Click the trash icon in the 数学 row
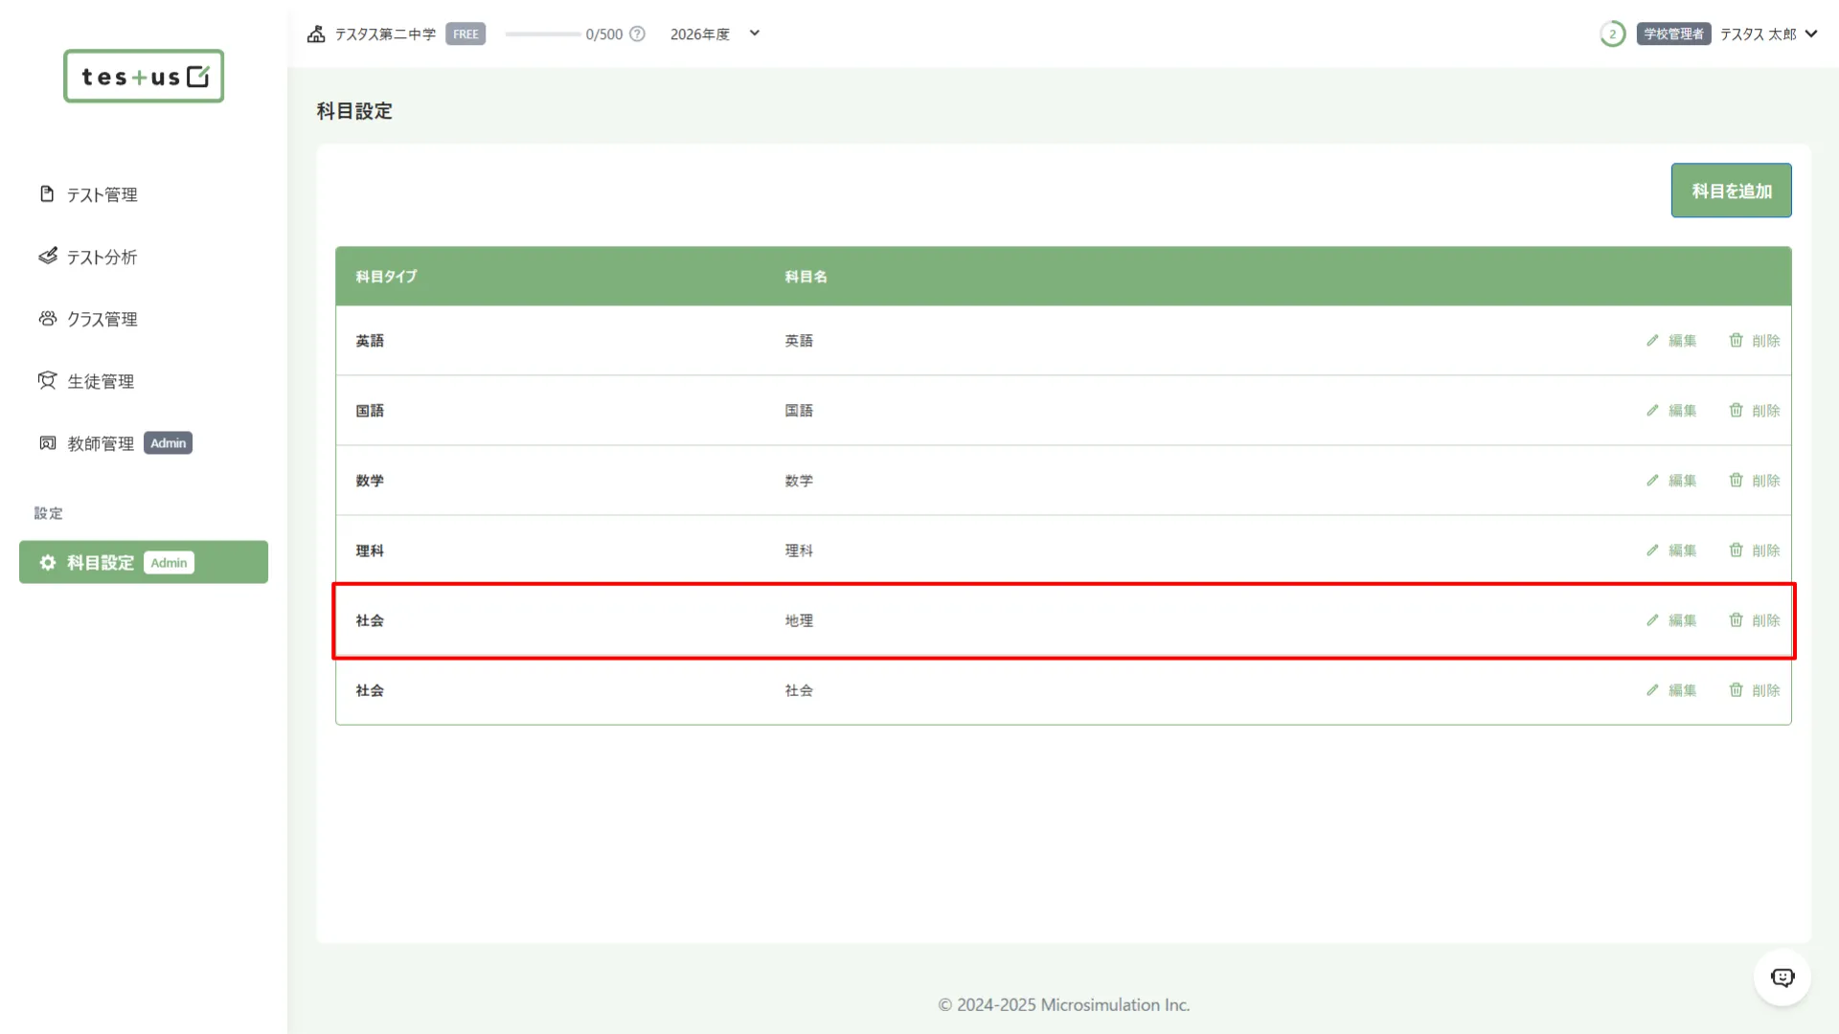Image resolution: width=1839 pixels, height=1034 pixels. pyautogui.click(x=1736, y=480)
